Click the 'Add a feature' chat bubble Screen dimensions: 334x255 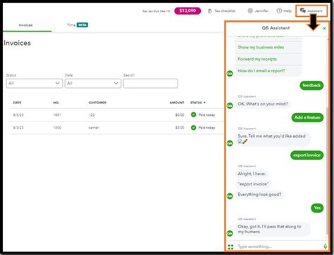pos(307,117)
